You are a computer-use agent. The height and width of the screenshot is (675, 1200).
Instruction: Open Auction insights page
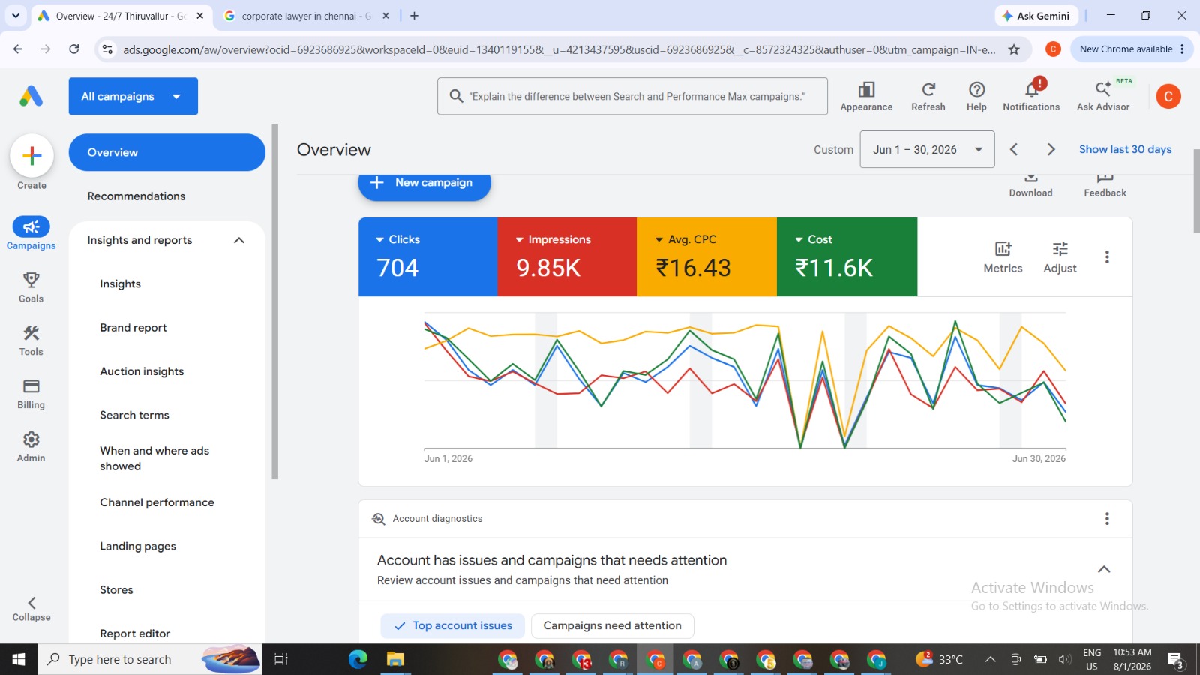142,371
